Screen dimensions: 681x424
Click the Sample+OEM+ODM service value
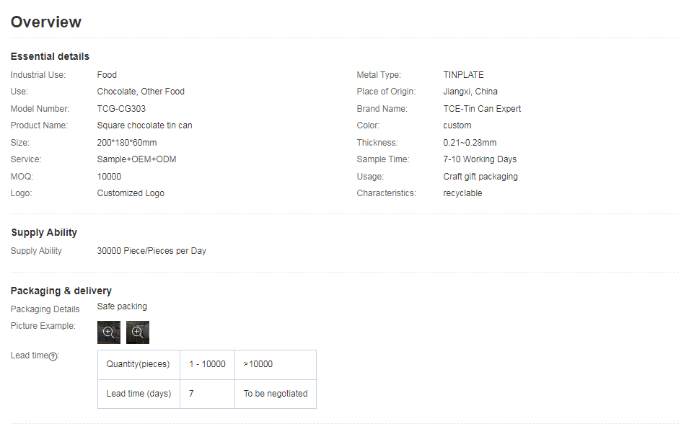point(136,159)
